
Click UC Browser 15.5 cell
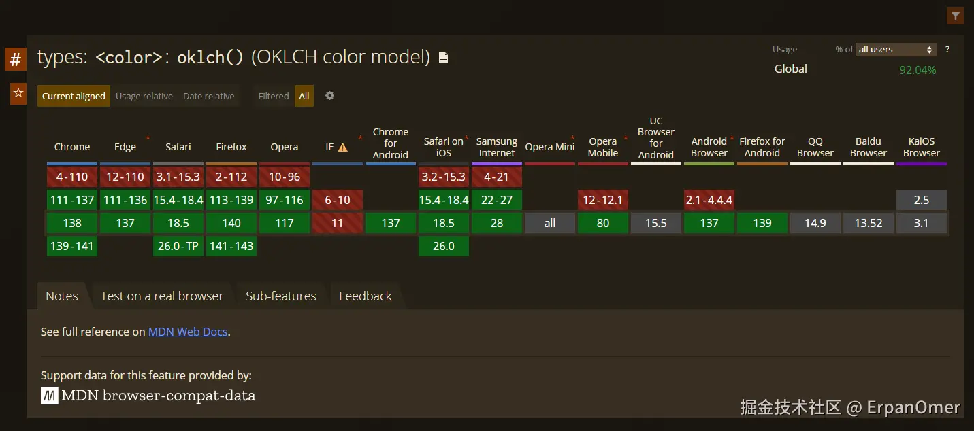pos(656,223)
